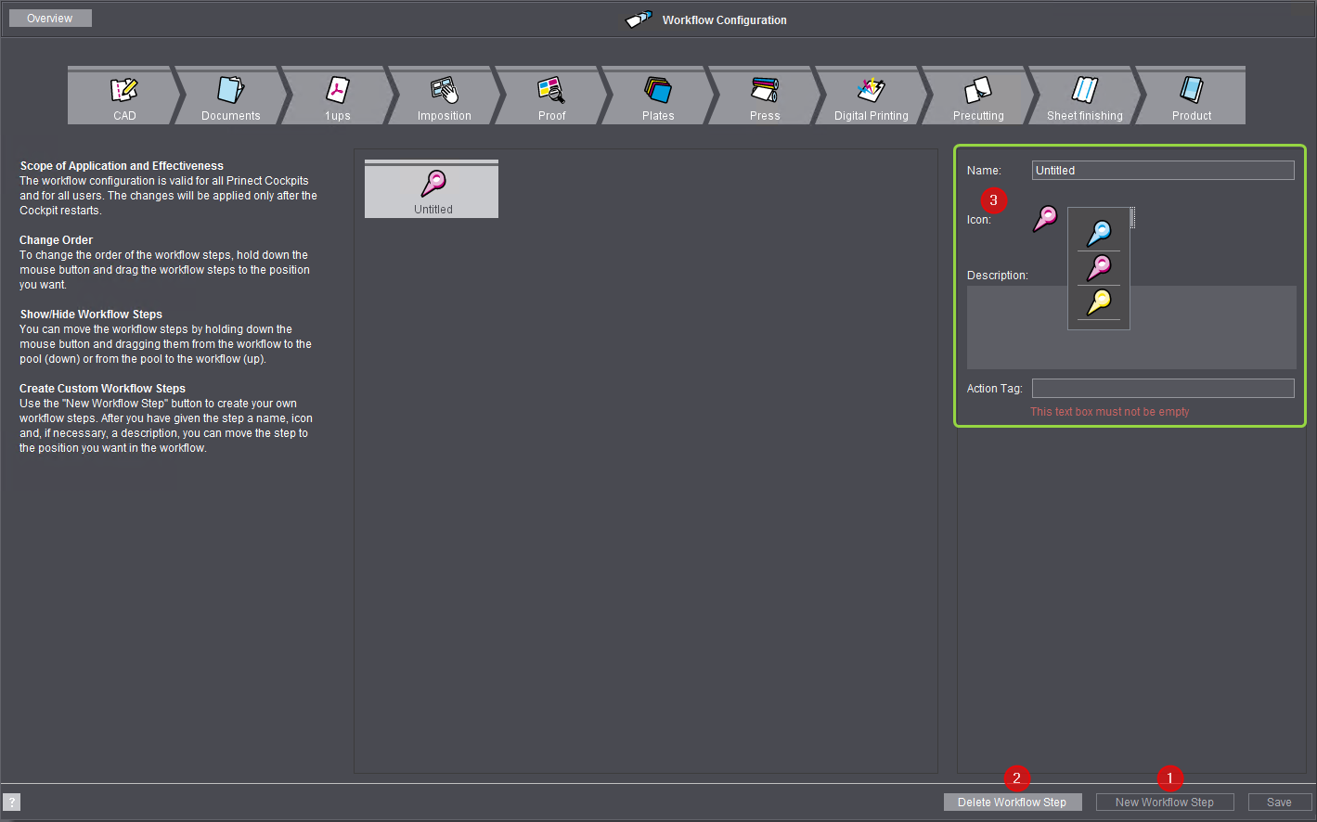This screenshot has height=822, width=1317.
Task: Click the New Workflow Step button
Action: point(1165,803)
